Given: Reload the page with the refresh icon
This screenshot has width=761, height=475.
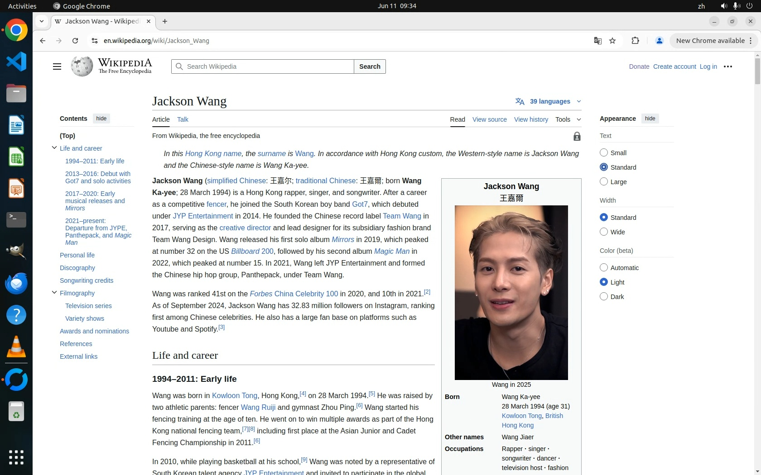Looking at the screenshot, I should (x=75, y=41).
